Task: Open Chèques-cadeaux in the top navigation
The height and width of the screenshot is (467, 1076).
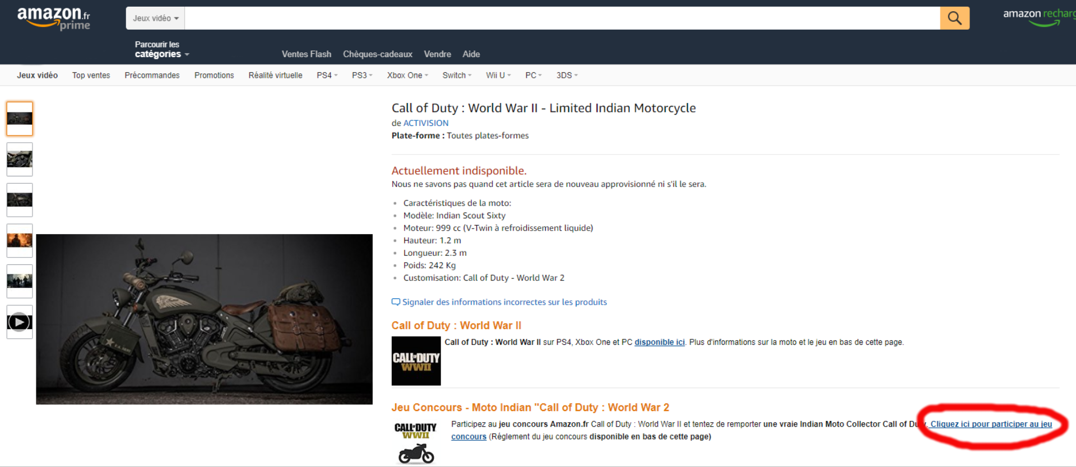Action: pos(378,54)
